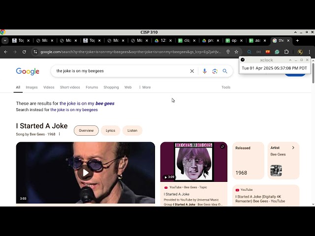Viewport: 315px width, 236px height.
Task: Clear the search box with the X
Action: pyautogui.click(x=192, y=71)
